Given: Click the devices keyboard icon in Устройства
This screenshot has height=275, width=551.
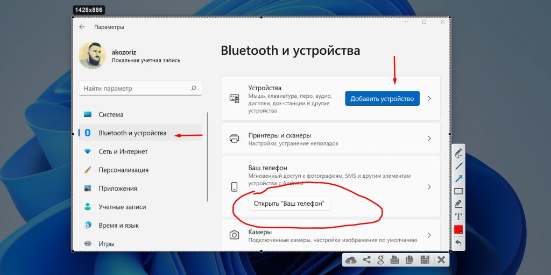Looking at the screenshot, I should pos(234,99).
